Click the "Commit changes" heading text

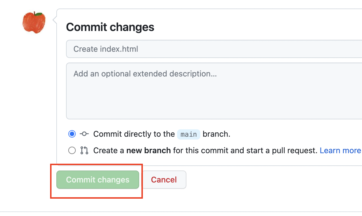click(x=110, y=27)
